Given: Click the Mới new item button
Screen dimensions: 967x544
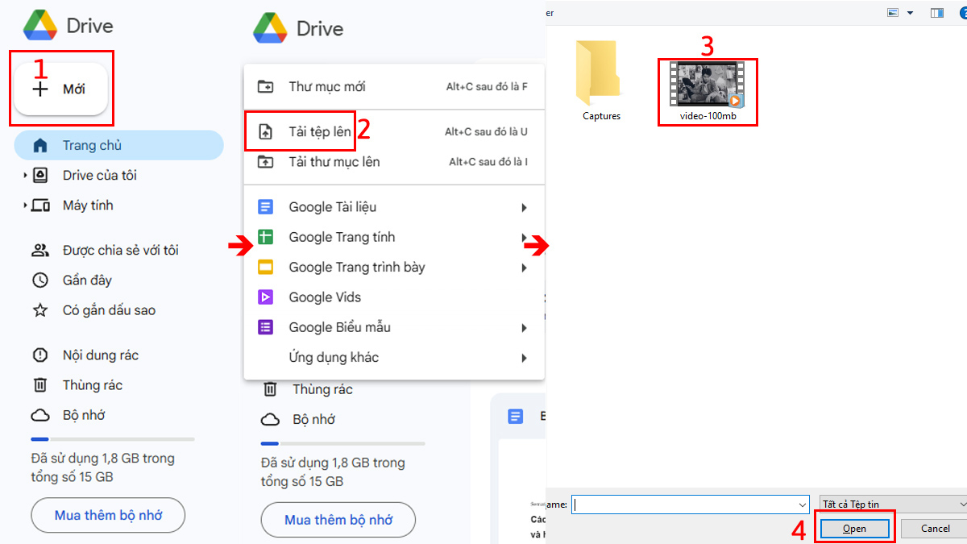Looking at the screenshot, I should pyautogui.click(x=61, y=89).
